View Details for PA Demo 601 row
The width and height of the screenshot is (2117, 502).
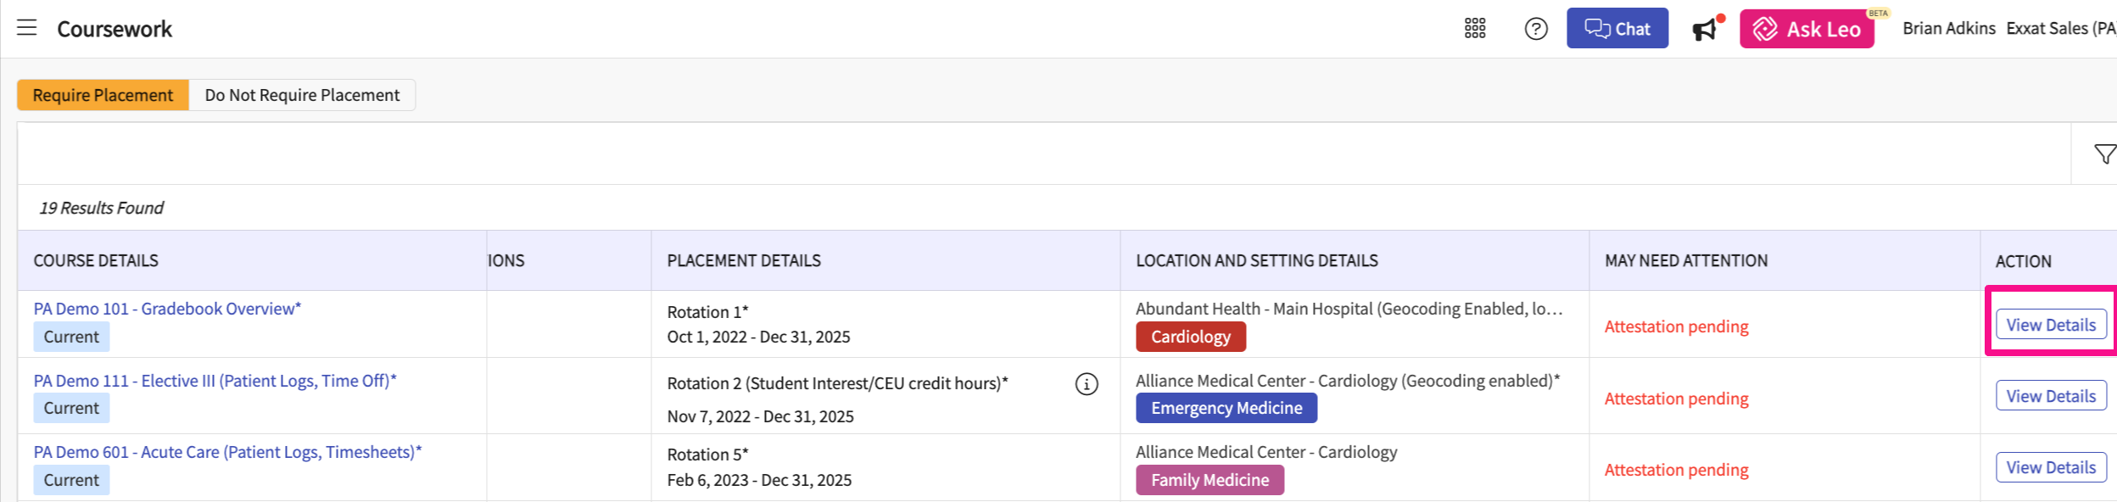coord(2050,467)
